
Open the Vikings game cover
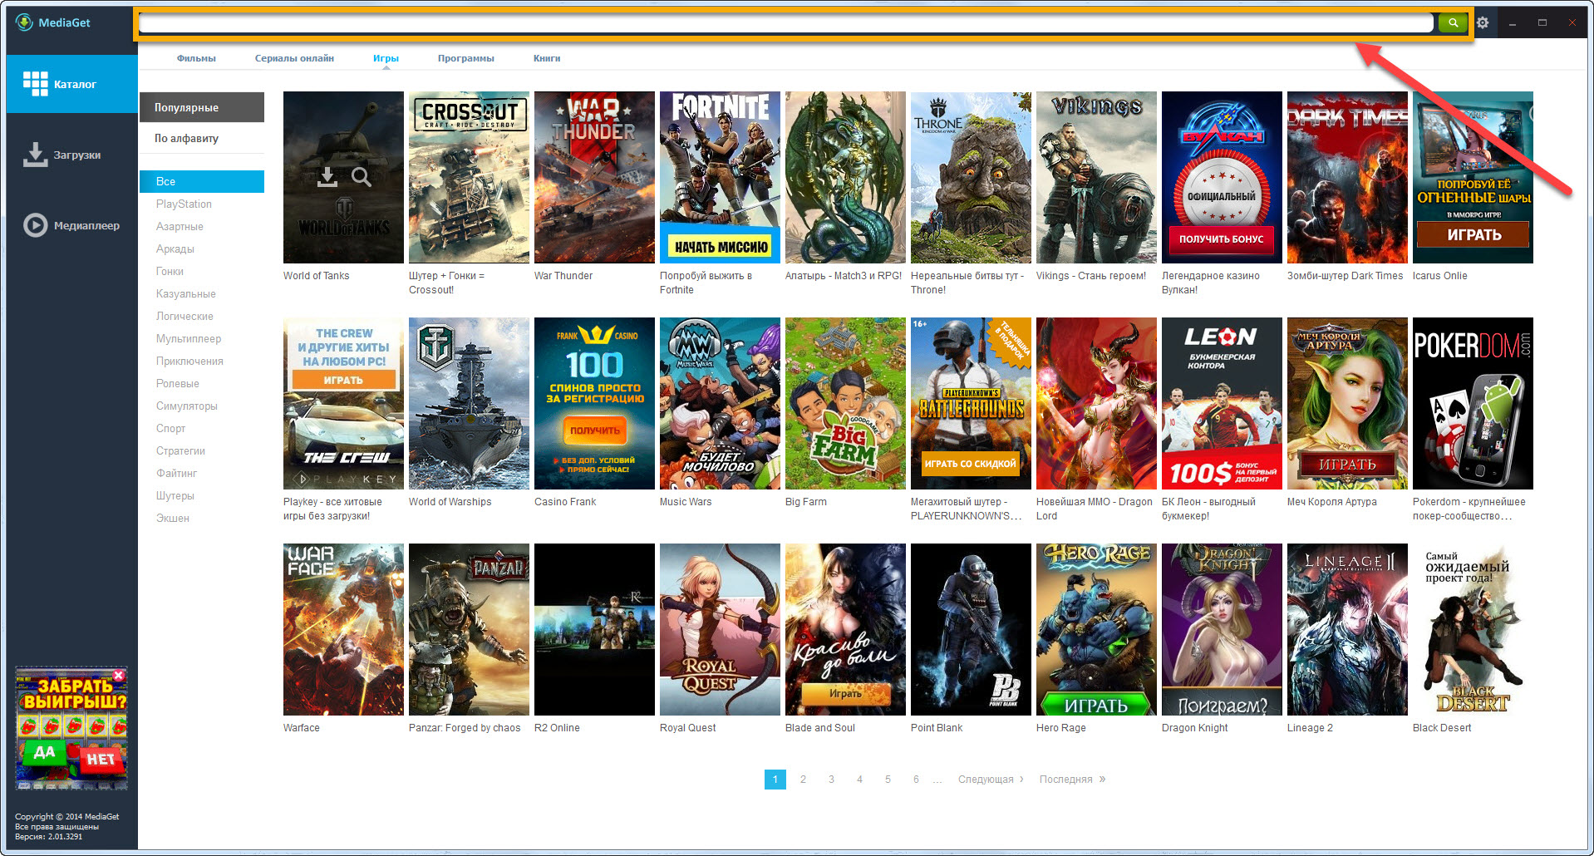click(x=1096, y=177)
